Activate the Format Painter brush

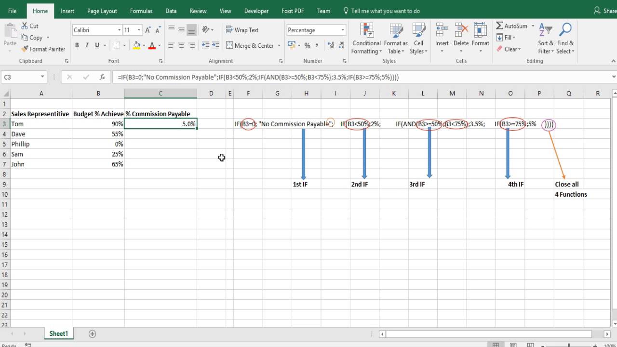[x=43, y=49]
